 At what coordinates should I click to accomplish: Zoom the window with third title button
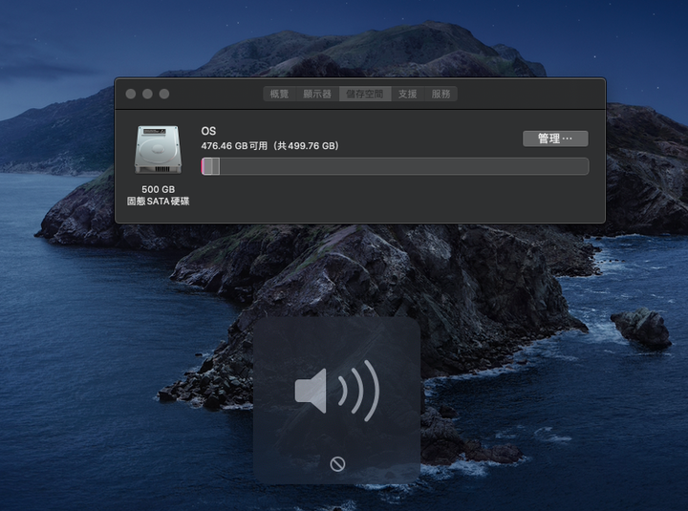click(164, 94)
